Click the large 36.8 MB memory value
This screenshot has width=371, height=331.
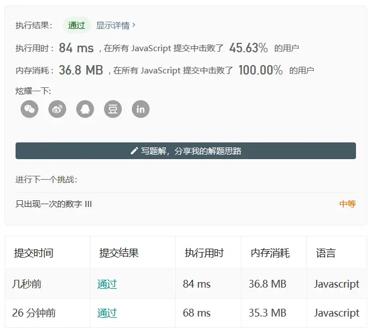81,70
